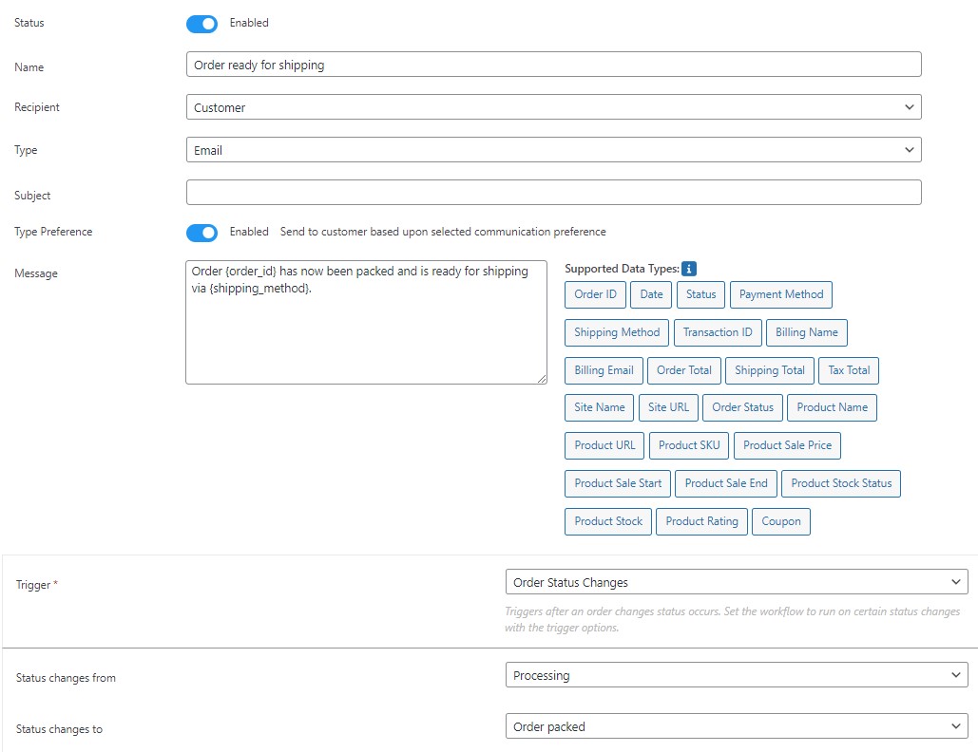Click the Supported Data Types info icon
Image resolution: width=978 pixels, height=752 pixels.
tap(687, 269)
